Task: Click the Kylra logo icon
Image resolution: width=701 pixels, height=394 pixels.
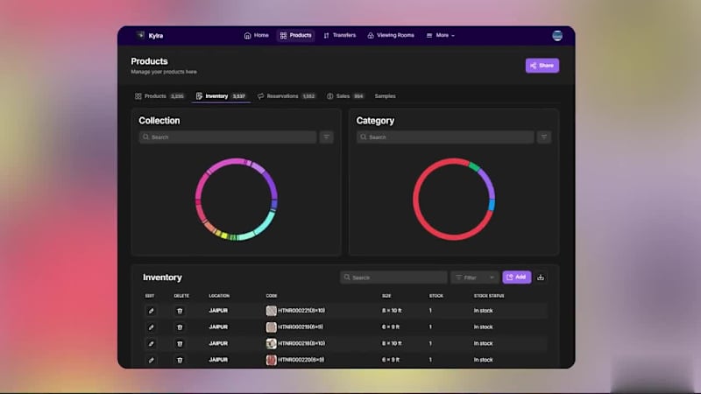Action: [140, 35]
